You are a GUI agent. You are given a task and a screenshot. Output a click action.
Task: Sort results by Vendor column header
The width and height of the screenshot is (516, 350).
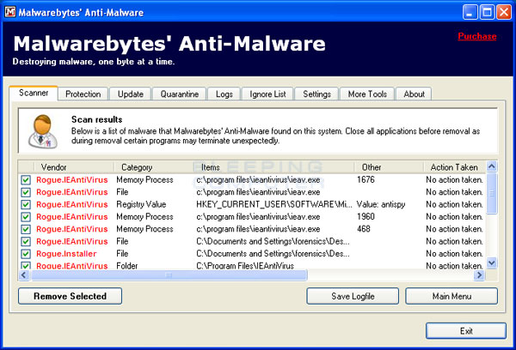74,167
